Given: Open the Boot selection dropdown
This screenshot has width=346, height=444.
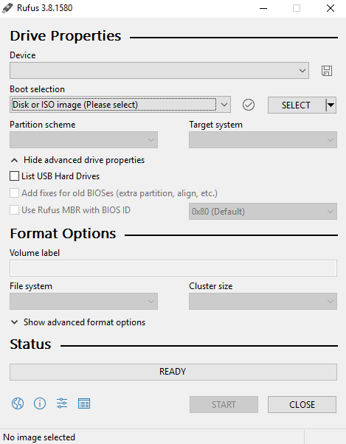Looking at the screenshot, I should click(x=120, y=105).
